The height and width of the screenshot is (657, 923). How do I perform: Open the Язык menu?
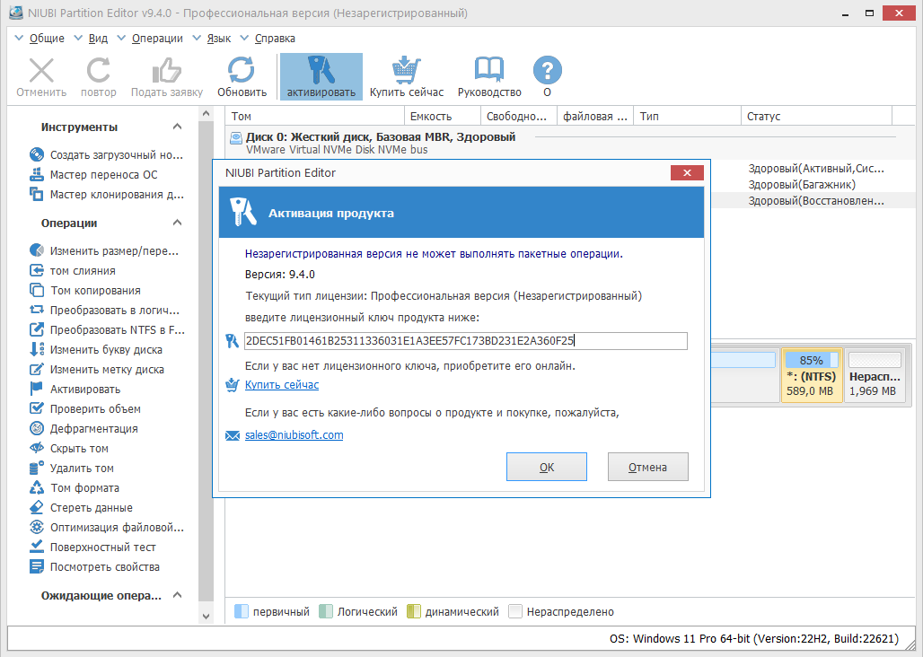click(x=218, y=39)
